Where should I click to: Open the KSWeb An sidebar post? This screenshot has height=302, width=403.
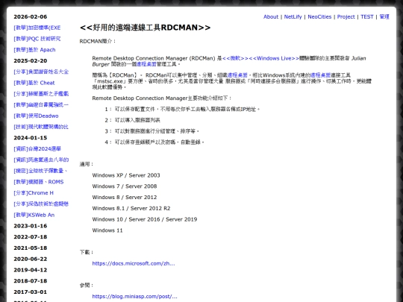(x=34, y=216)
